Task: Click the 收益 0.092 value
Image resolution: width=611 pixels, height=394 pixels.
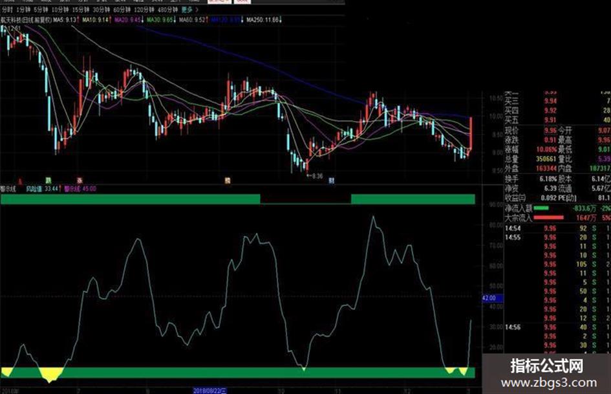Action: click(548, 198)
